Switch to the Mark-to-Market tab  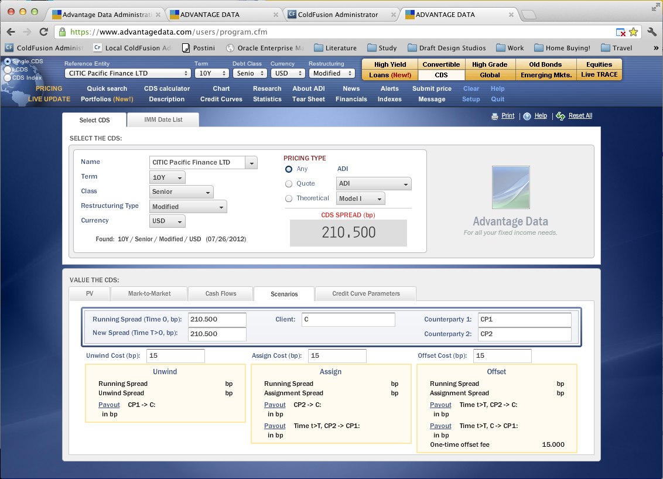pos(149,294)
